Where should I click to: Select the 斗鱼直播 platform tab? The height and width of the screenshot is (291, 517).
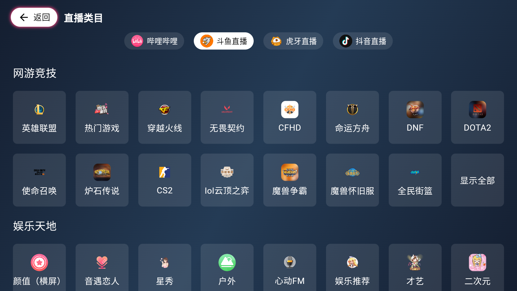[x=224, y=41]
